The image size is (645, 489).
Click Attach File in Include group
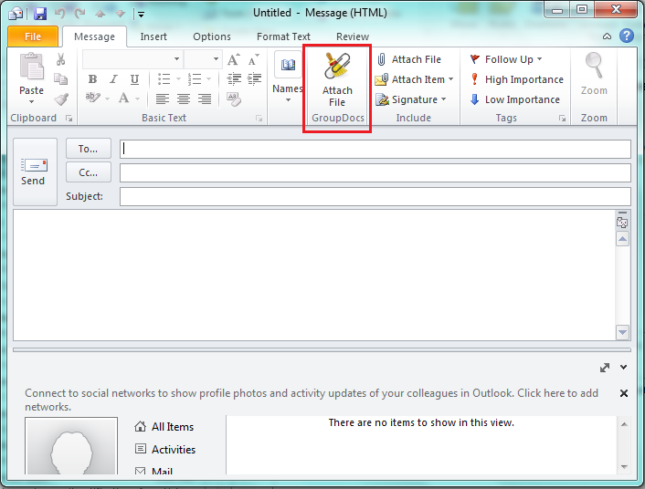(407, 59)
